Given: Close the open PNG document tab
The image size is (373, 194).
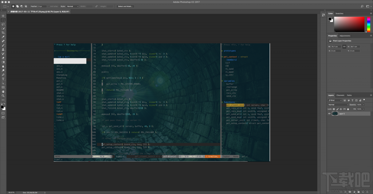Looking at the screenshot, I should [9, 12].
